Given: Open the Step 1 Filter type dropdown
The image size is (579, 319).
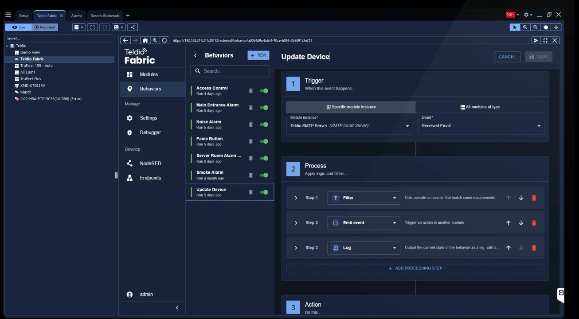Looking at the screenshot, I should pyautogui.click(x=364, y=198).
